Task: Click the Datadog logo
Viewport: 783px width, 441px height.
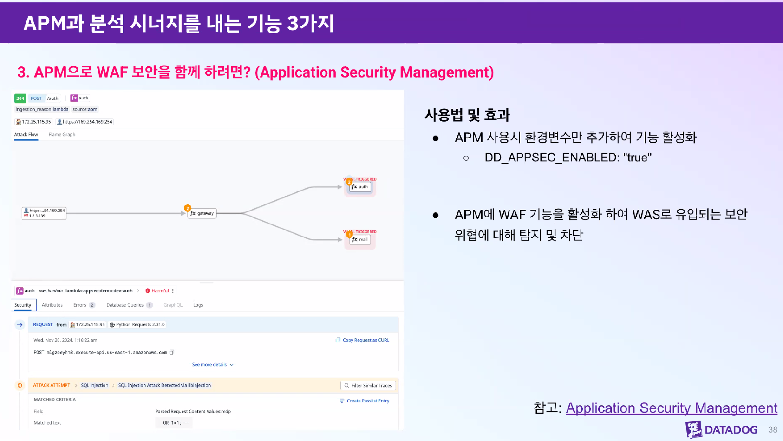Action: 721,429
